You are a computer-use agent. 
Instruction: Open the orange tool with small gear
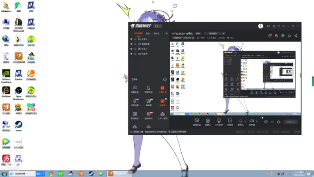click(x=162, y=102)
